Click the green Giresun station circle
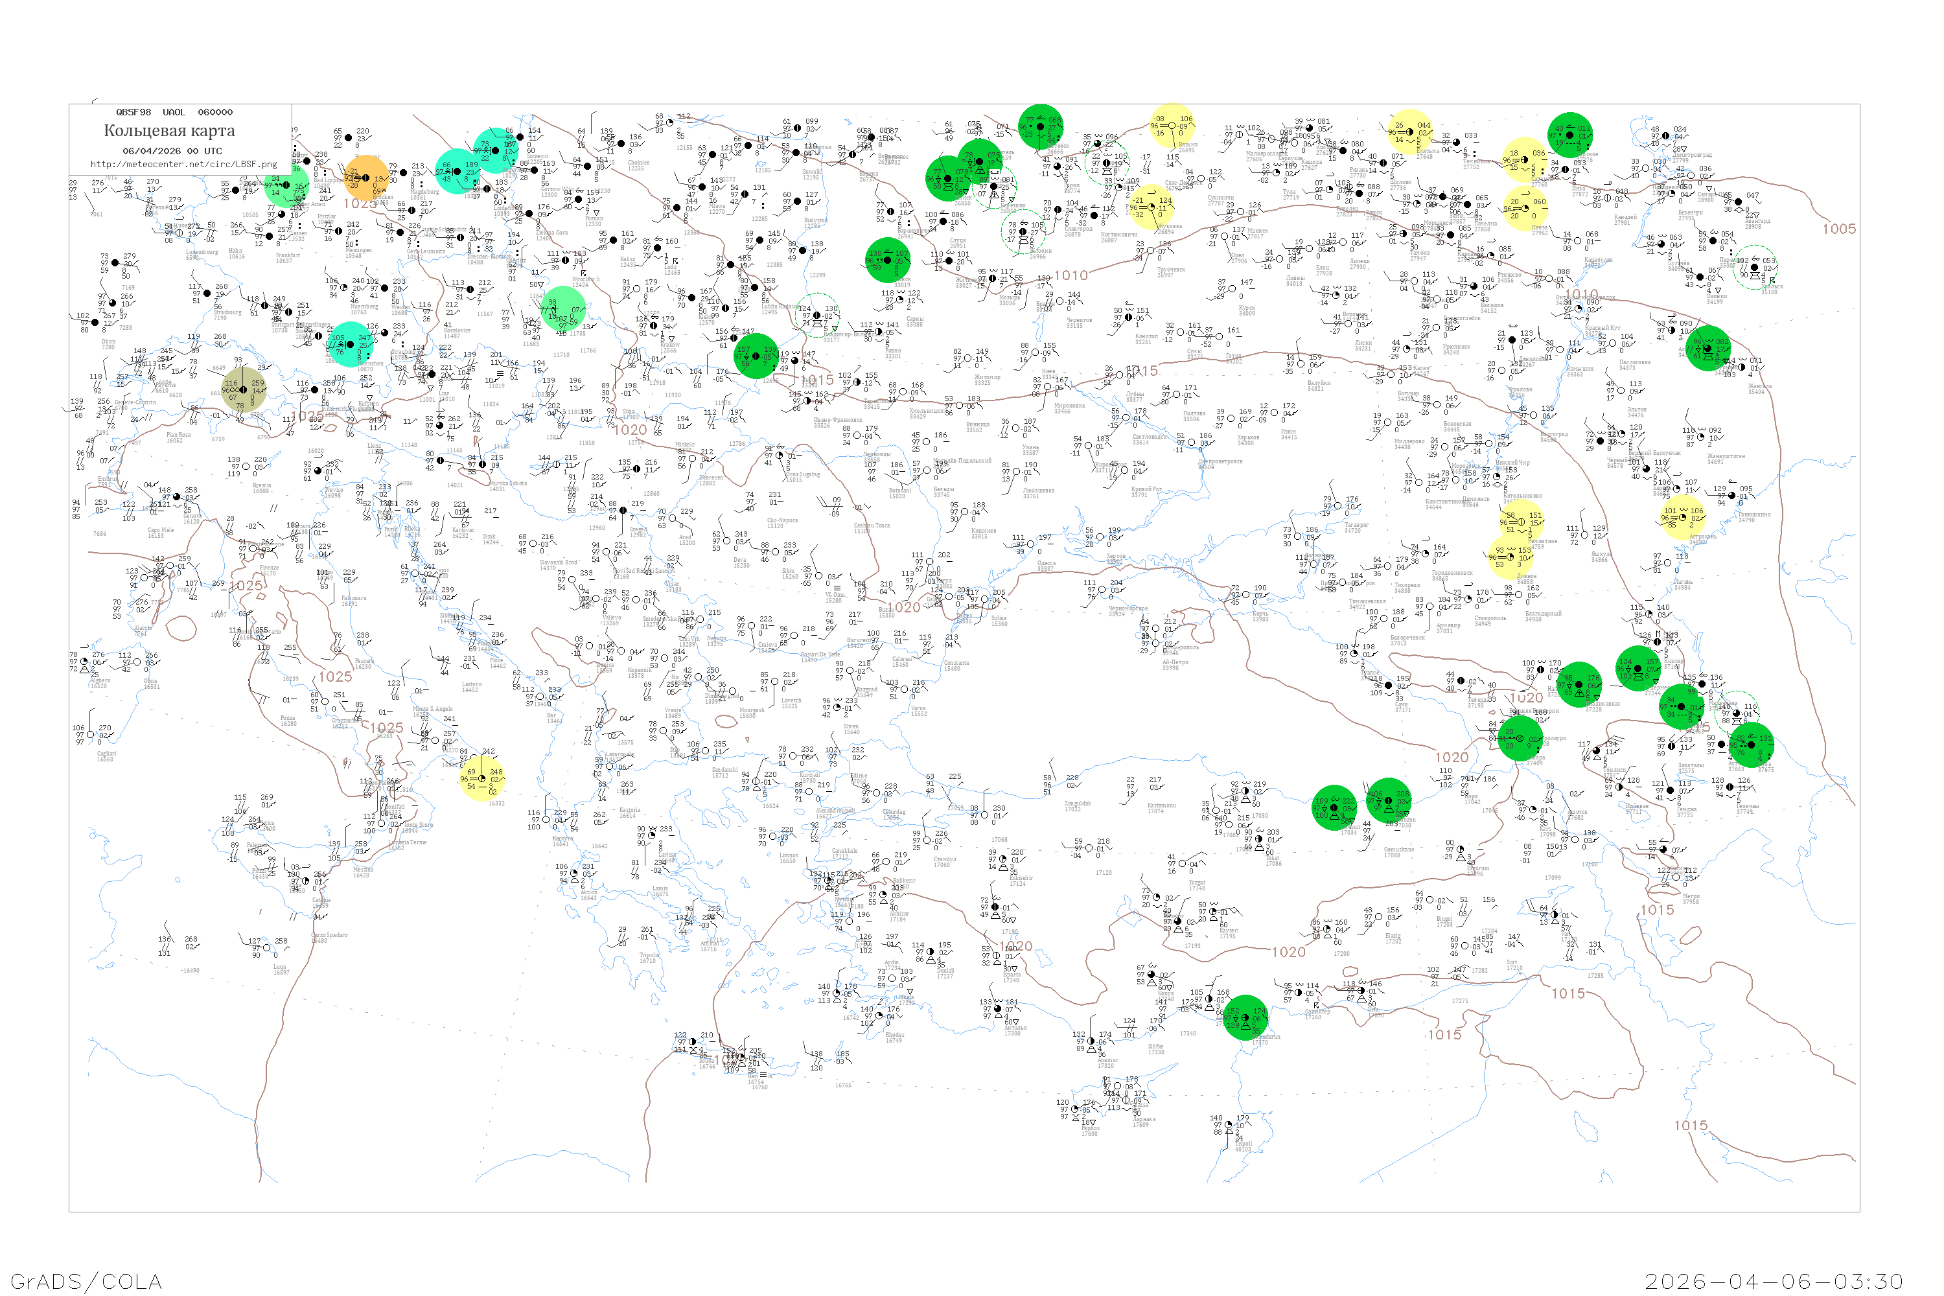Viewport: 1944px width, 1296px height. pyautogui.click(x=1334, y=807)
